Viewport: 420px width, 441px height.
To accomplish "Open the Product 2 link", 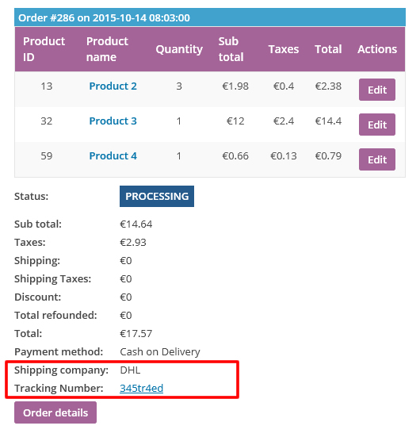I will [113, 86].
